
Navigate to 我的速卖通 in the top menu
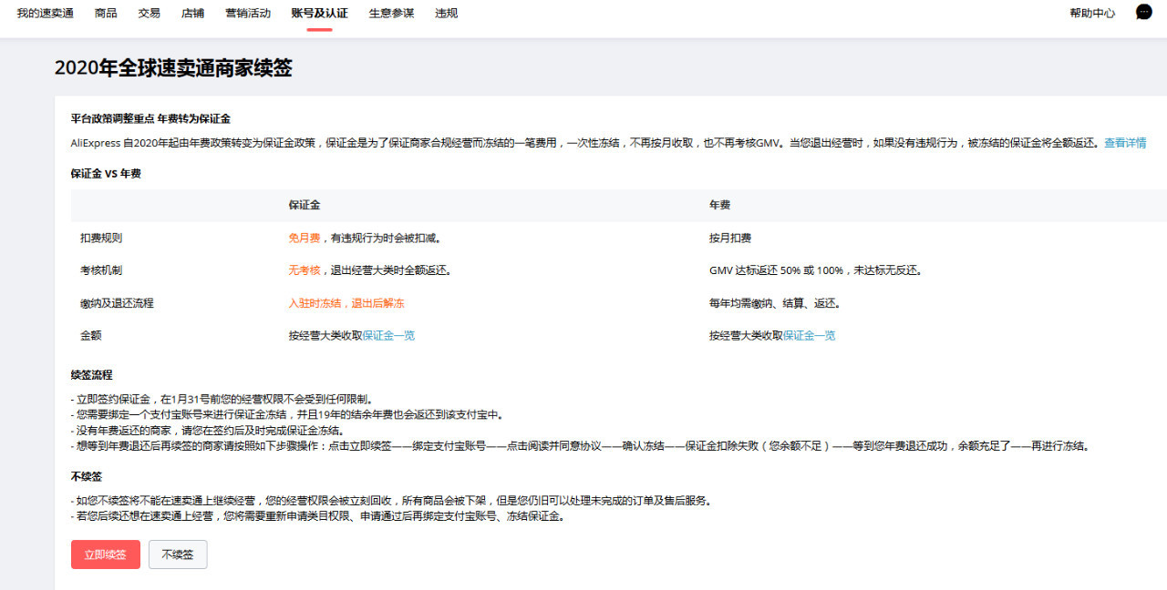coord(43,13)
